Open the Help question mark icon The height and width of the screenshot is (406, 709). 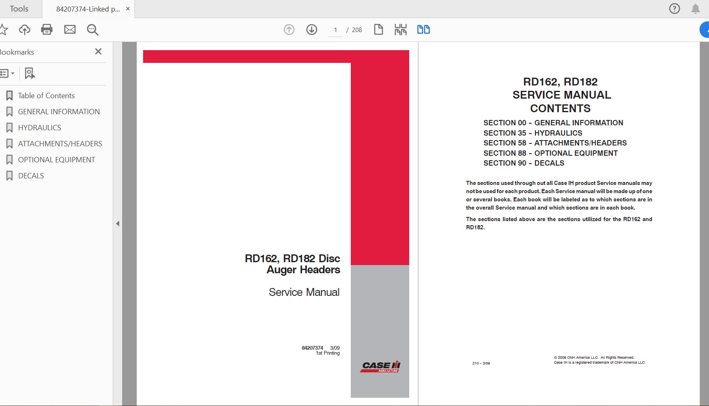tap(674, 9)
